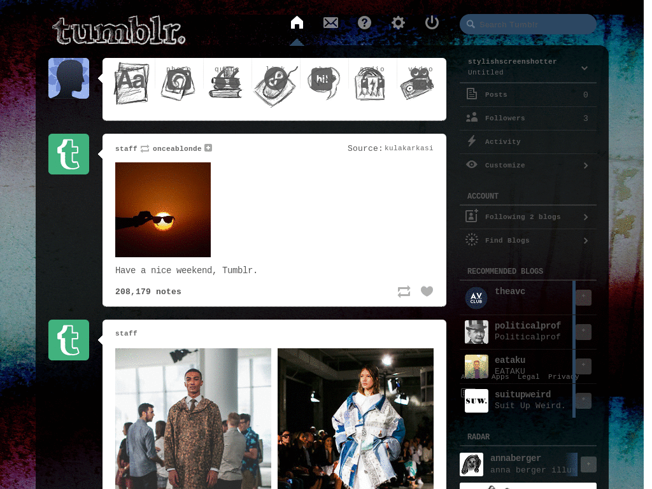This screenshot has width=652, height=489.
Task: Follow onceablonde via plus icon
Action: [208, 148]
